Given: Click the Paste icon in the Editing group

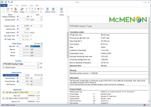Looking at the screenshot, I should [x=8, y=9].
